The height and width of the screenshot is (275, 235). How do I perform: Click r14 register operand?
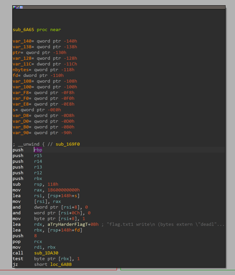pos(38,161)
